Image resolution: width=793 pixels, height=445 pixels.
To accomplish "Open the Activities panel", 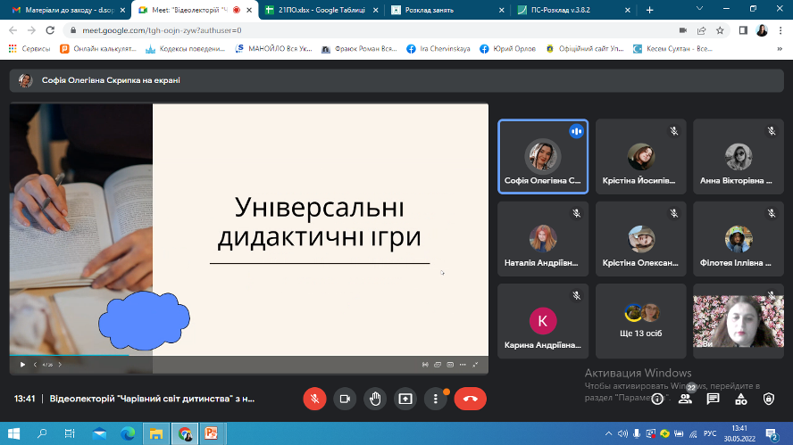I will click(740, 399).
